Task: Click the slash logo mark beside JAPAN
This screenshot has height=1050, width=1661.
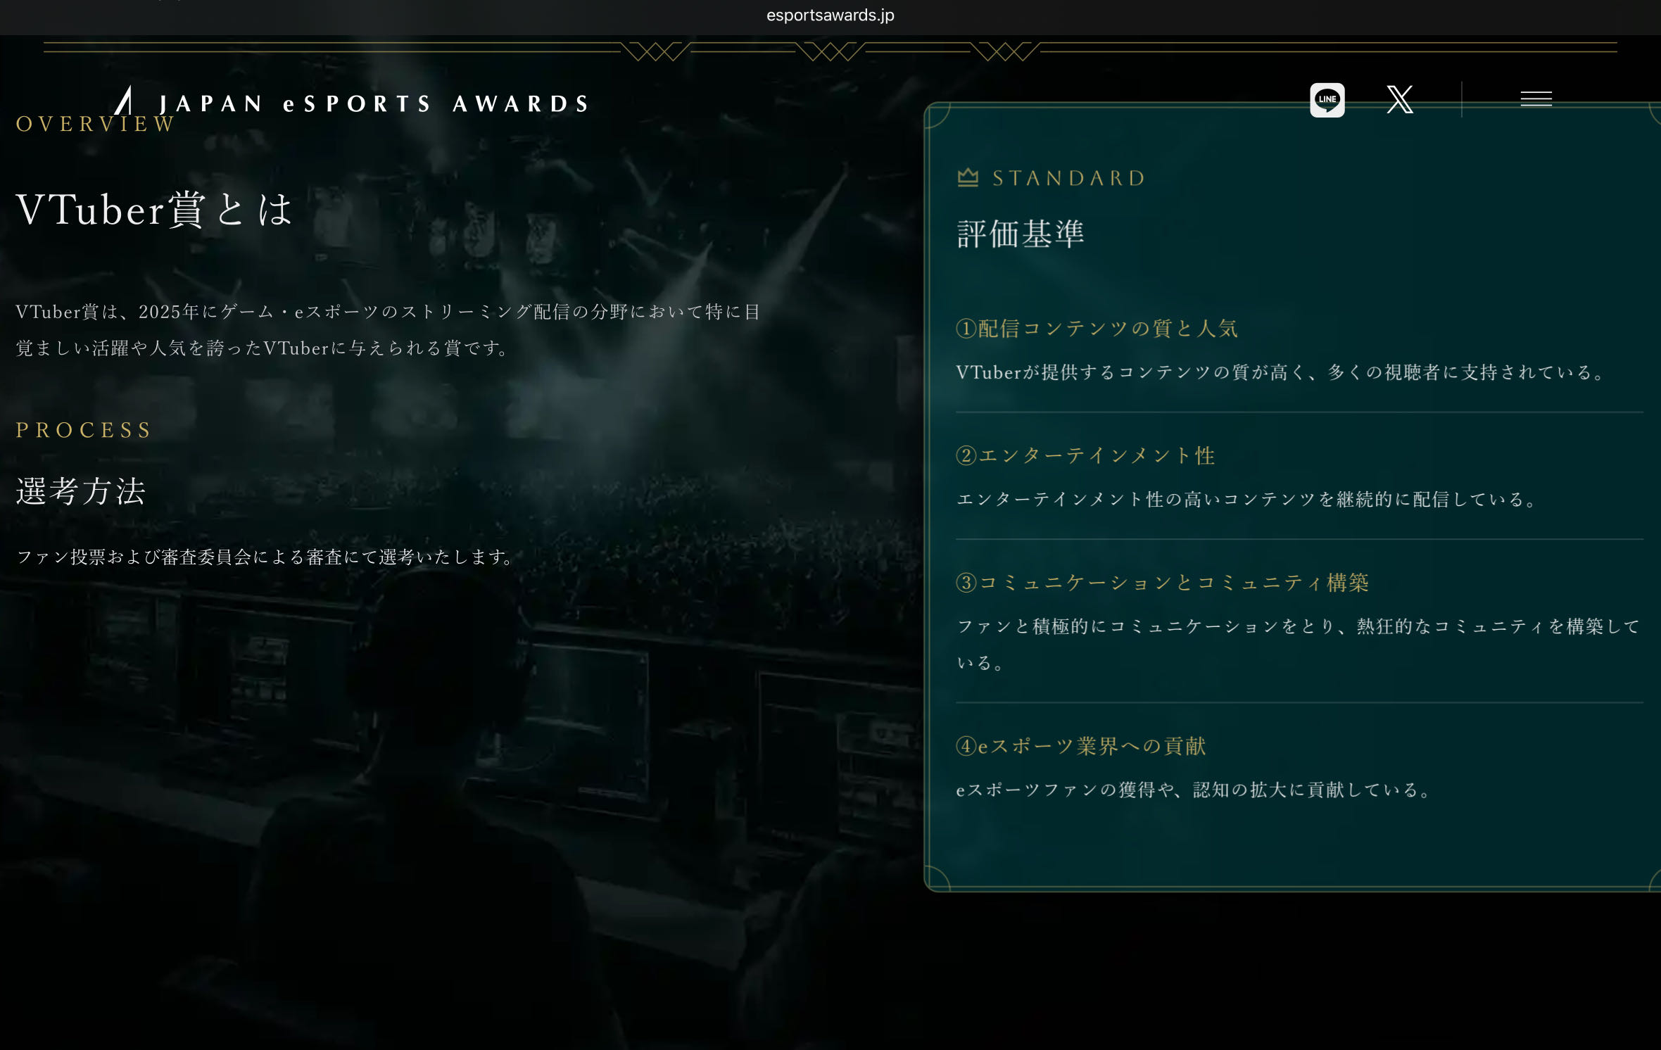Action: (x=125, y=100)
